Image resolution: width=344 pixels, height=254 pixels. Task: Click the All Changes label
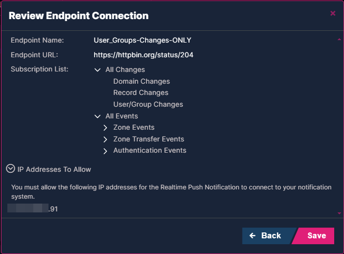click(x=125, y=70)
